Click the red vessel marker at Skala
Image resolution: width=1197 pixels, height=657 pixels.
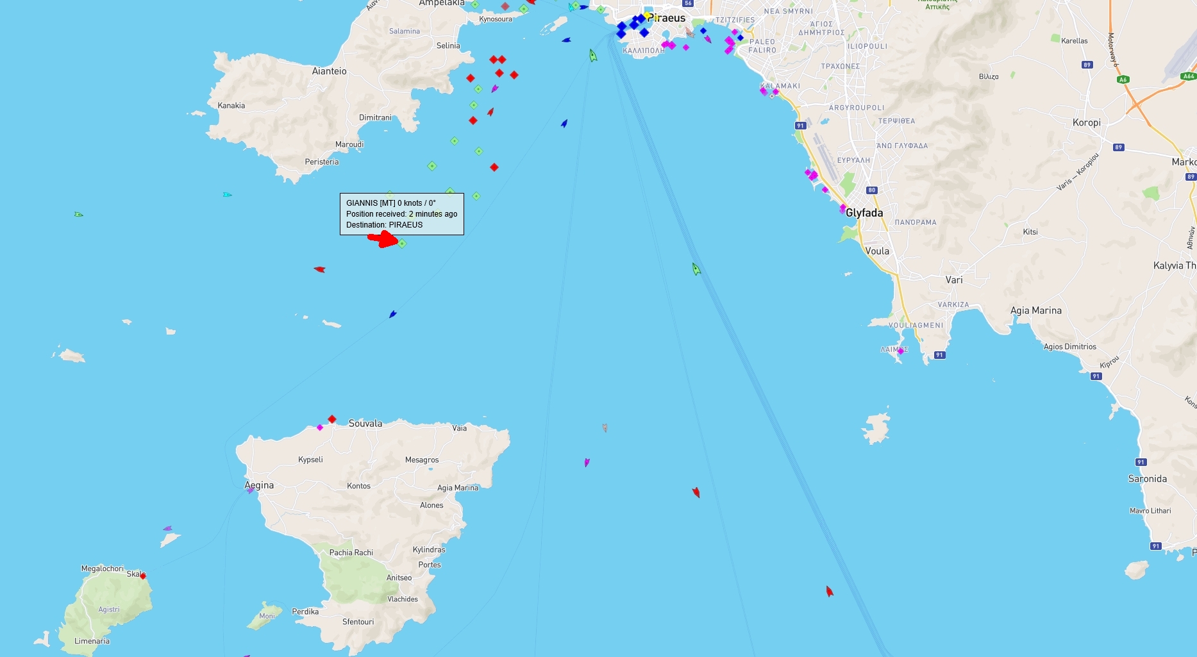pyautogui.click(x=143, y=576)
